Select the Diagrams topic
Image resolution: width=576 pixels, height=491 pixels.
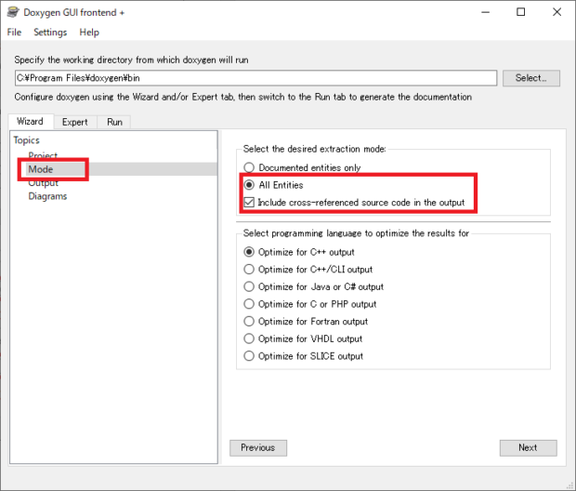click(47, 196)
